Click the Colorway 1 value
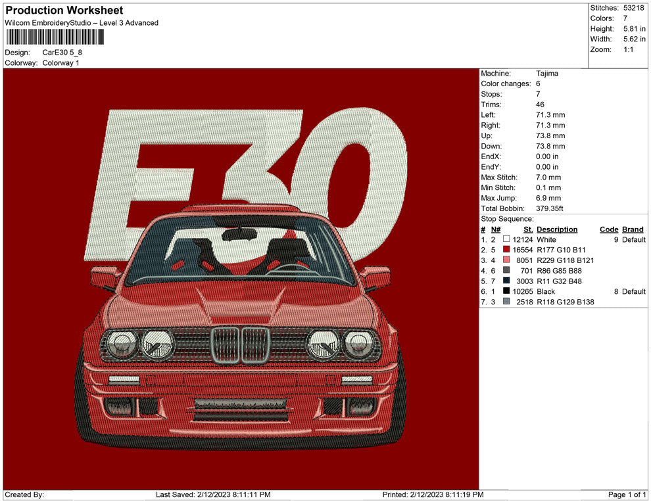651x501 pixels. (60, 62)
